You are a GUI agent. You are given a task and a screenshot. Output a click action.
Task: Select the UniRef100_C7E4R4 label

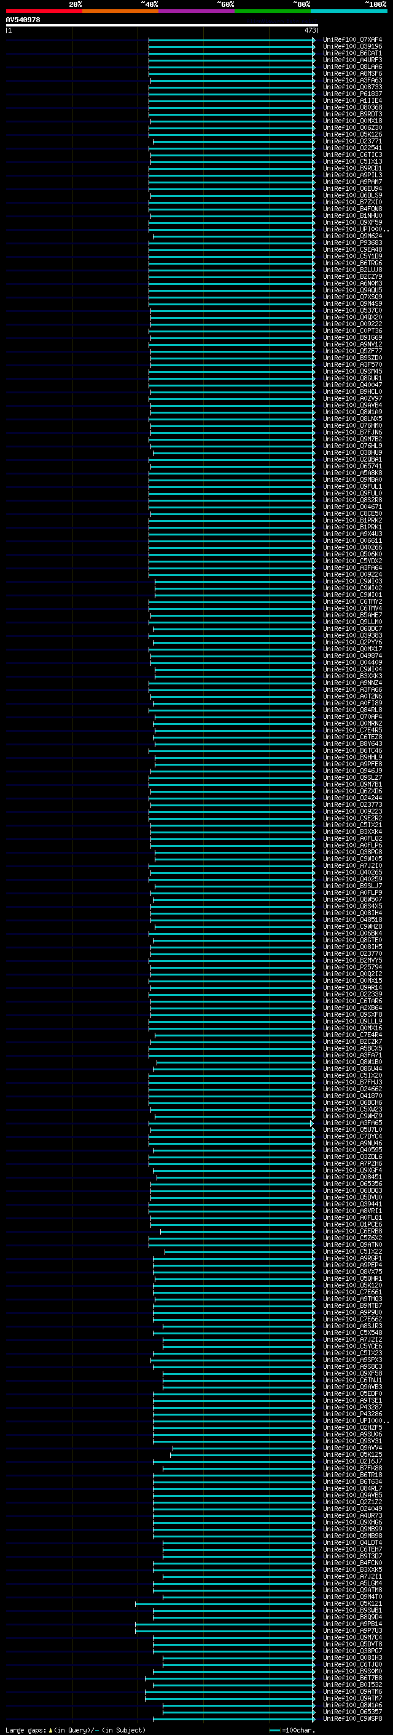click(352, 1035)
